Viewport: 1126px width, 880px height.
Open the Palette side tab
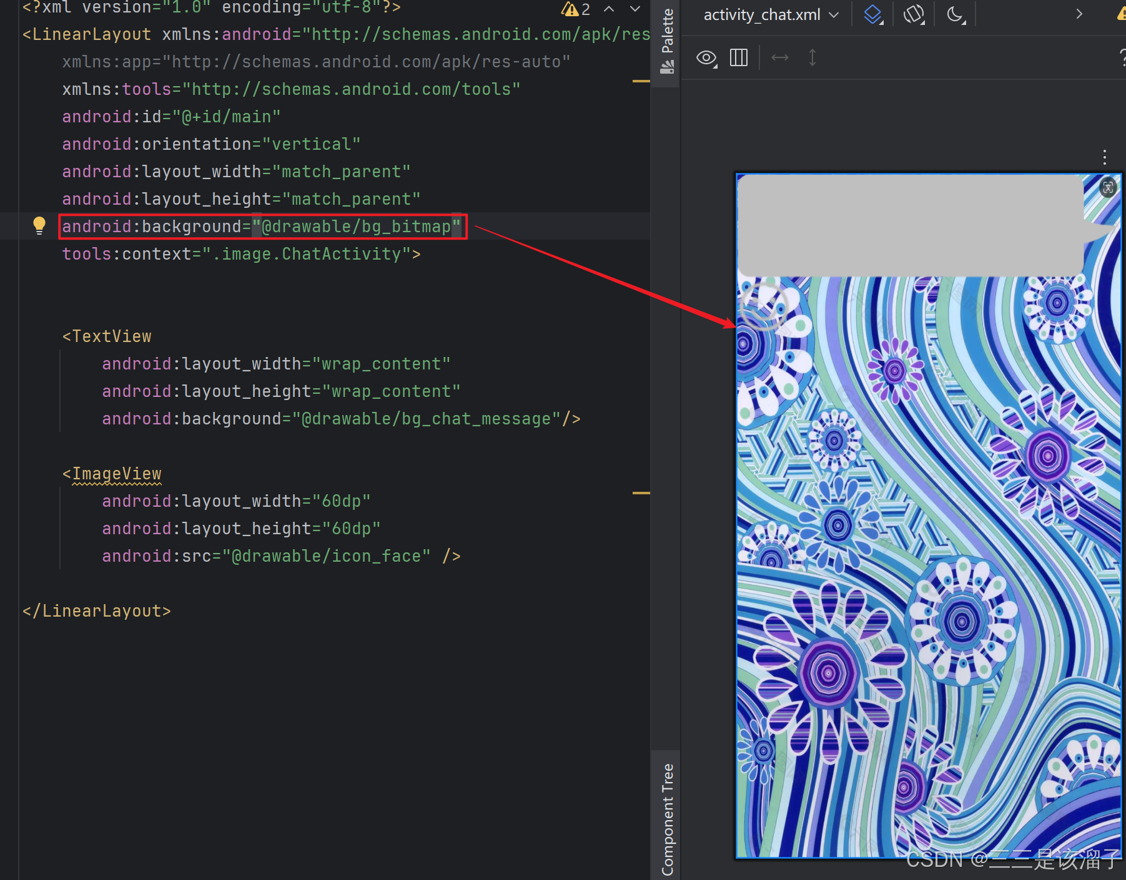[x=667, y=41]
